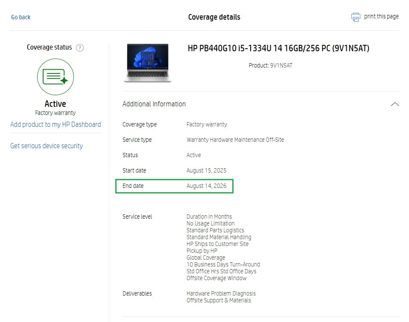Select the 'Factory warranty' coverage type value
This screenshot has width=409, height=322.
click(207, 124)
